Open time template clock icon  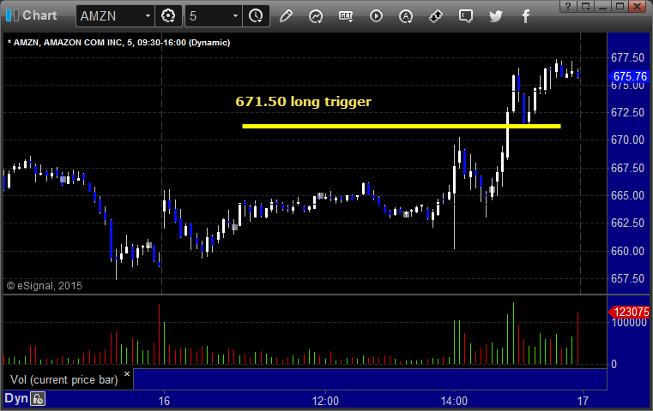click(x=256, y=16)
